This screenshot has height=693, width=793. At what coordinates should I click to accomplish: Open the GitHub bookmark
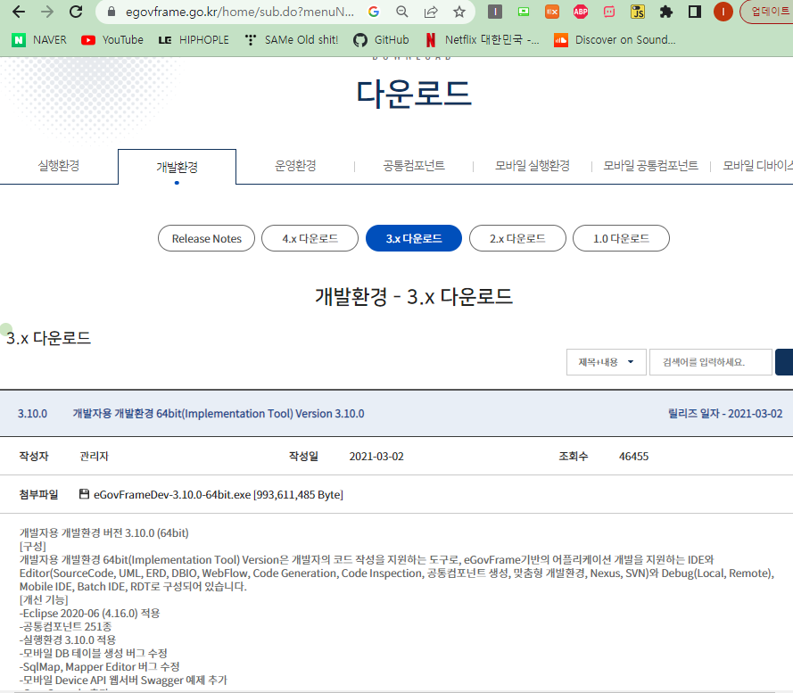click(x=381, y=40)
